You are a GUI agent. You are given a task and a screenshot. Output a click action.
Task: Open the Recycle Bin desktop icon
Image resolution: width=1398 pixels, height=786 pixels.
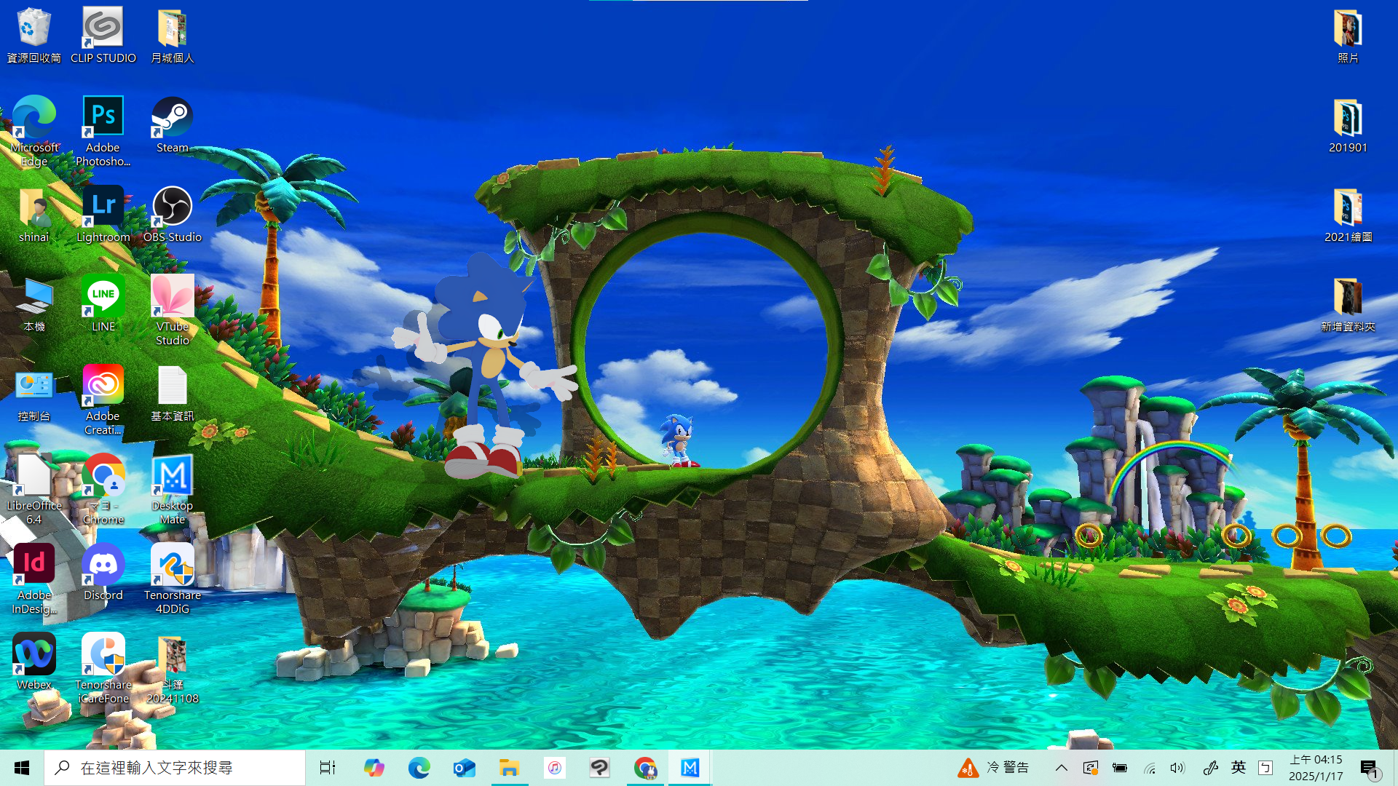point(33,36)
